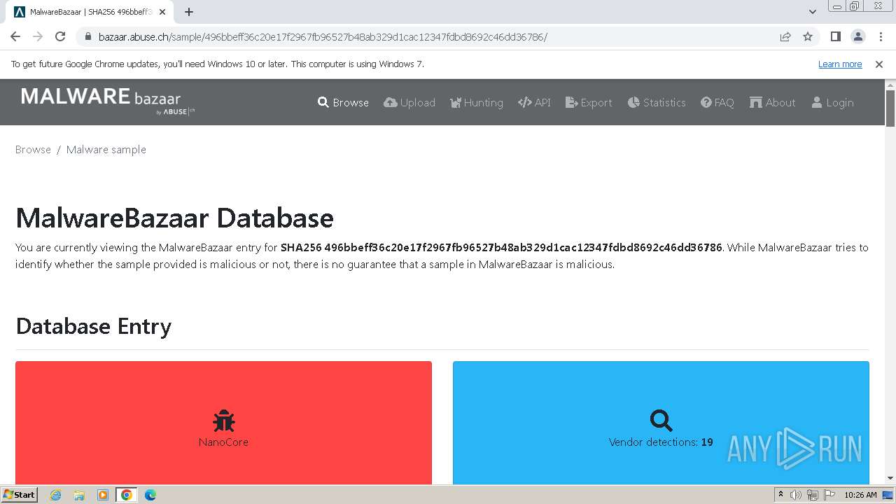Dismiss the Chrome update notification bar
The width and height of the screenshot is (896, 504).
pos(879,64)
